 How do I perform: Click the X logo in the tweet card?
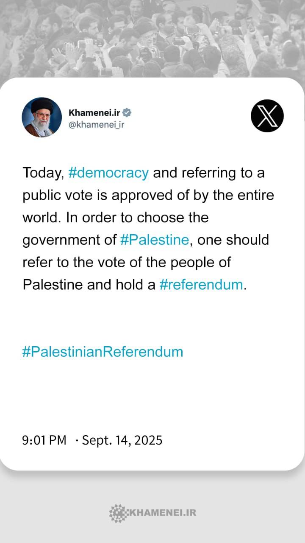267,115
